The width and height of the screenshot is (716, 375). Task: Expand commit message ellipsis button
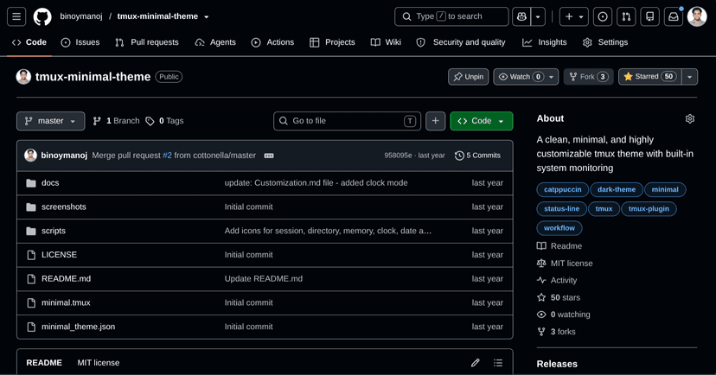click(269, 156)
